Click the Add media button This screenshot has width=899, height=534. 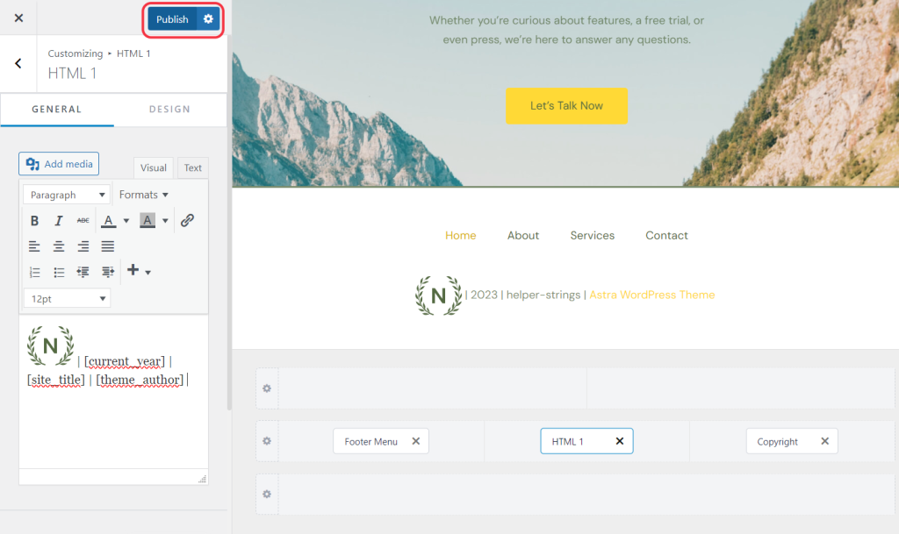tap(59, 164)
